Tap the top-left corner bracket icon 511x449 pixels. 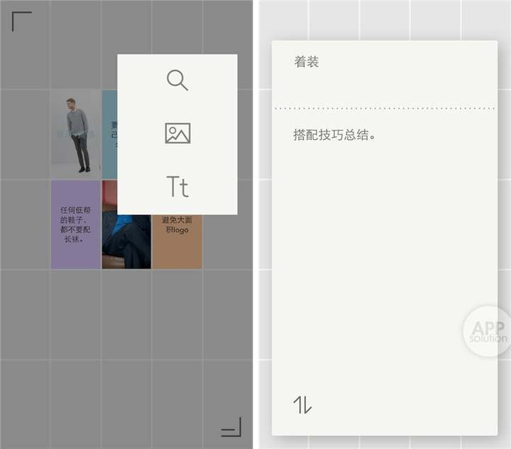(21, 21)
